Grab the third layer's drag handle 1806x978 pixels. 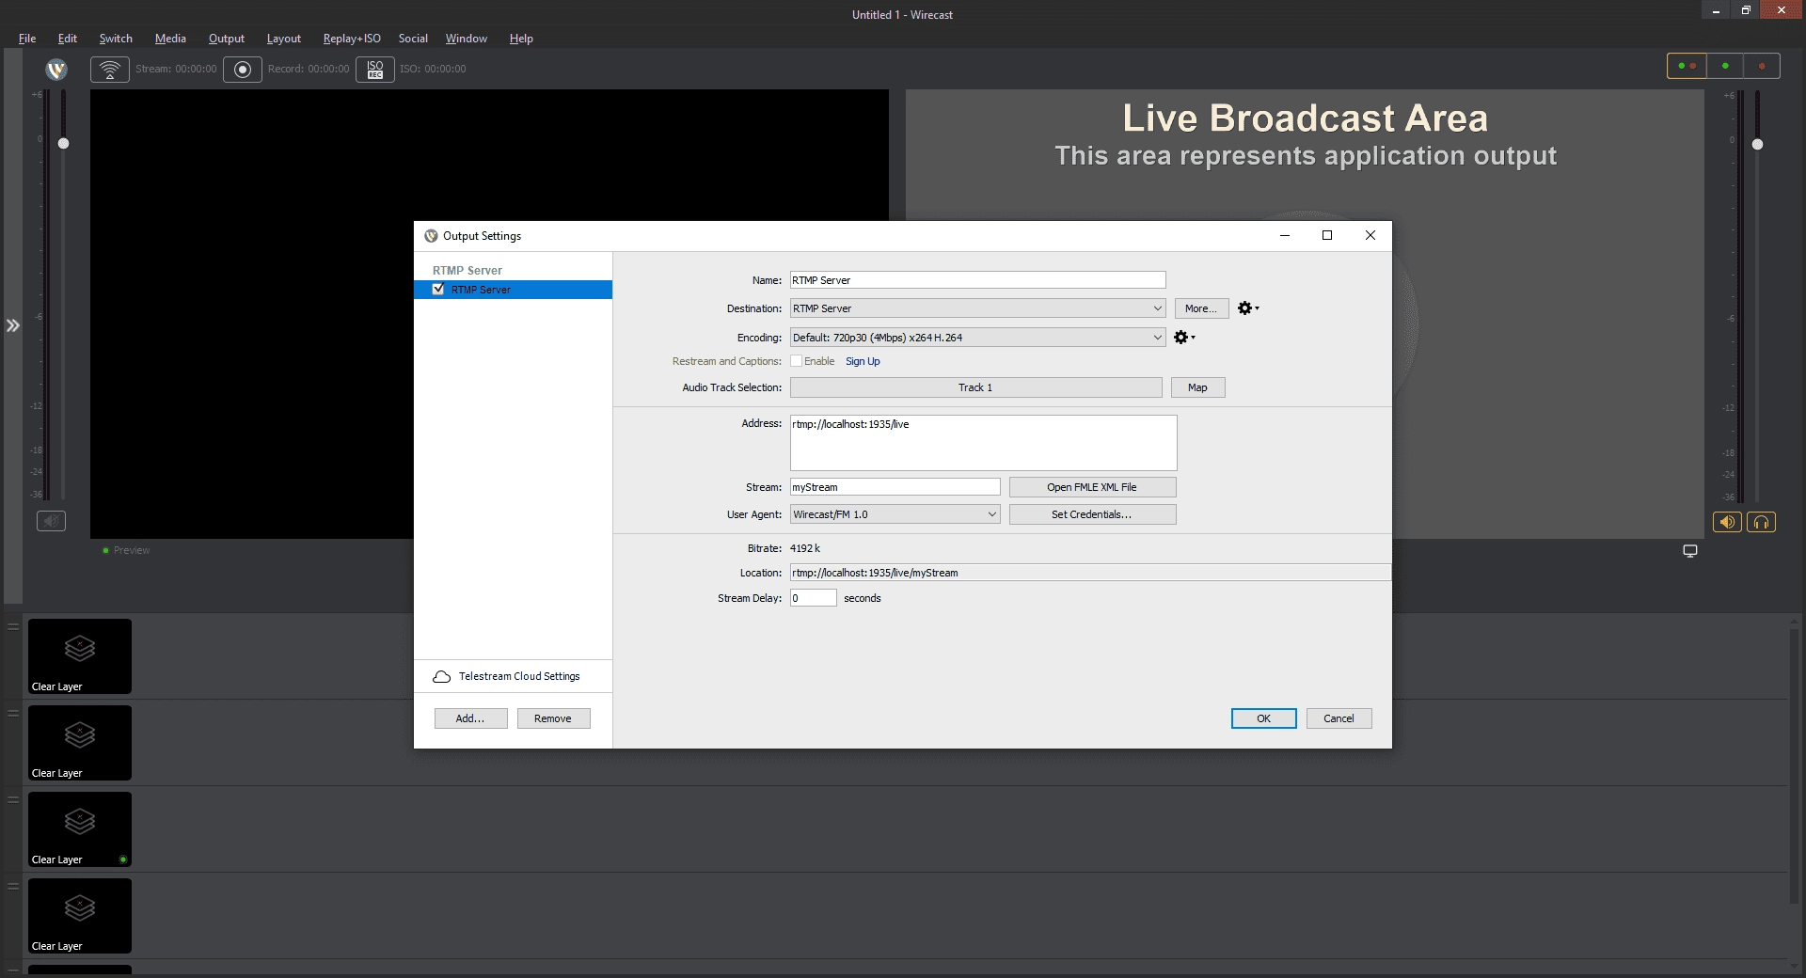coord(13,799)
